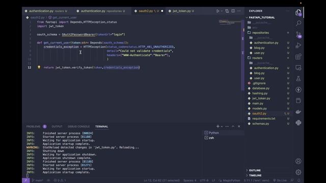Click the editor vertical scrollbar

click(242, 55)
